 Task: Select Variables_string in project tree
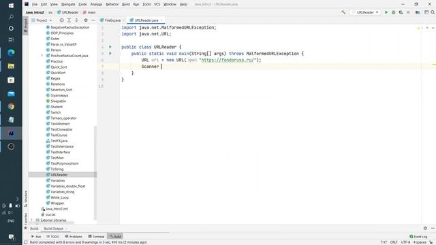(x=63, y=192)
